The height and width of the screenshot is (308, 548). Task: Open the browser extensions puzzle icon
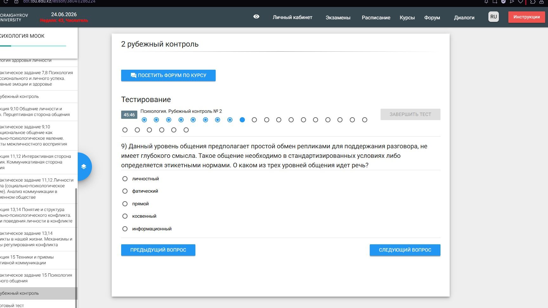pos(533,2)
